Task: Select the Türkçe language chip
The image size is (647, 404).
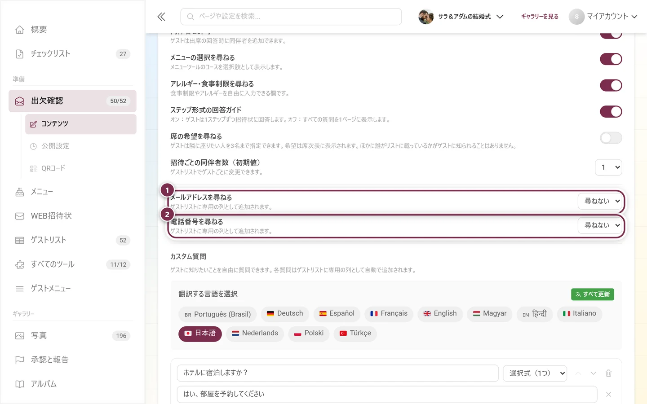Action: pos(355,334)
